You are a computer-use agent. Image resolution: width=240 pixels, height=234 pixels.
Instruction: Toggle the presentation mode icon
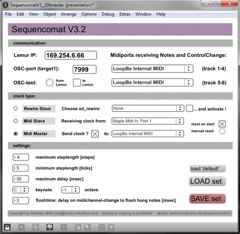[49, 227]
